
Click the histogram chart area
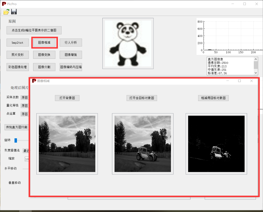coord(229,36)
